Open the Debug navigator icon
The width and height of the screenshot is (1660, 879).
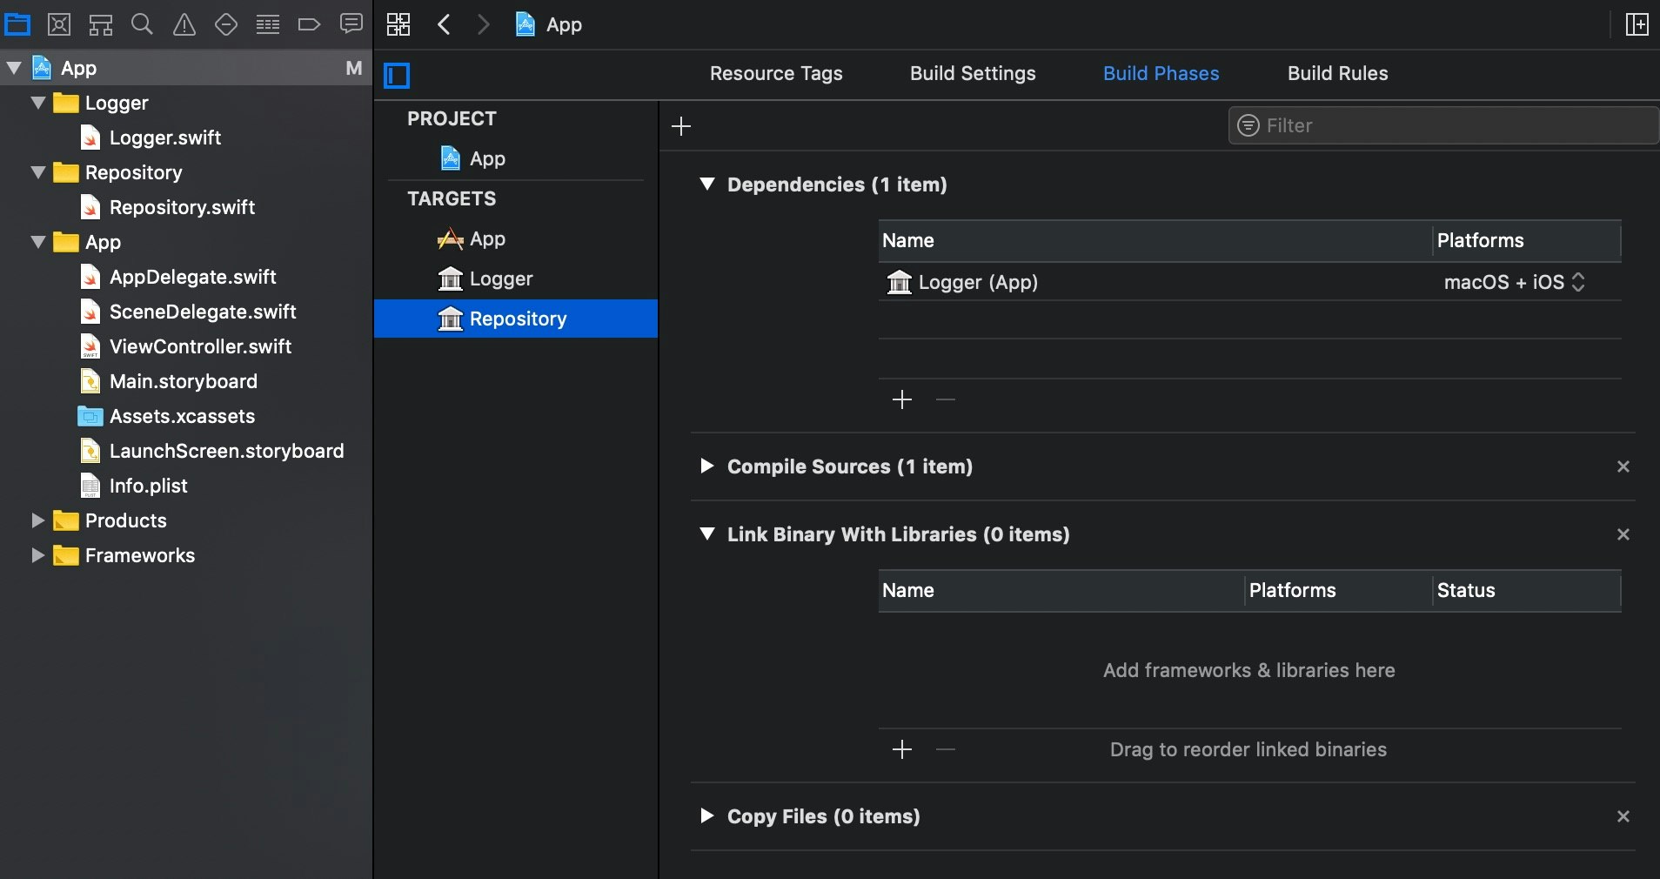pos(268,24)
